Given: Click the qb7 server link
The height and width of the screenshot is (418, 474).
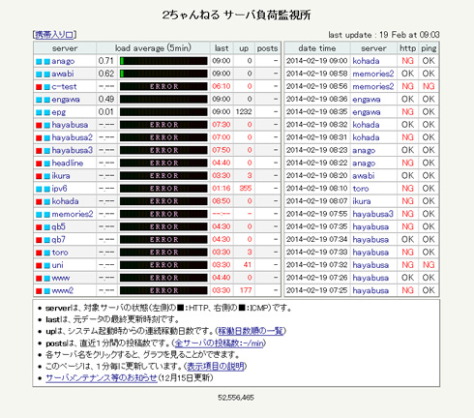Looking at the screenshot, I should tap(59, 240).
